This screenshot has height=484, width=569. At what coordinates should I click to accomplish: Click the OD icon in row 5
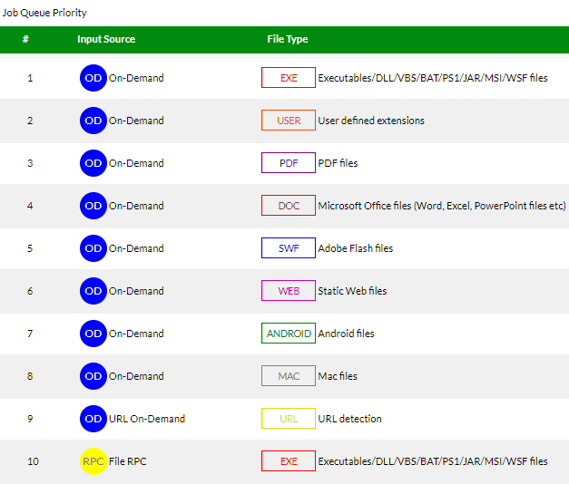coord(93,248)
